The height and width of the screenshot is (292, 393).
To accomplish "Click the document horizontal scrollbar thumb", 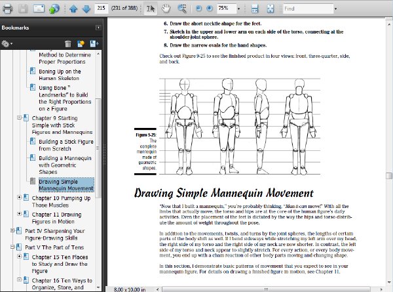I will click(x=266, y=289).
